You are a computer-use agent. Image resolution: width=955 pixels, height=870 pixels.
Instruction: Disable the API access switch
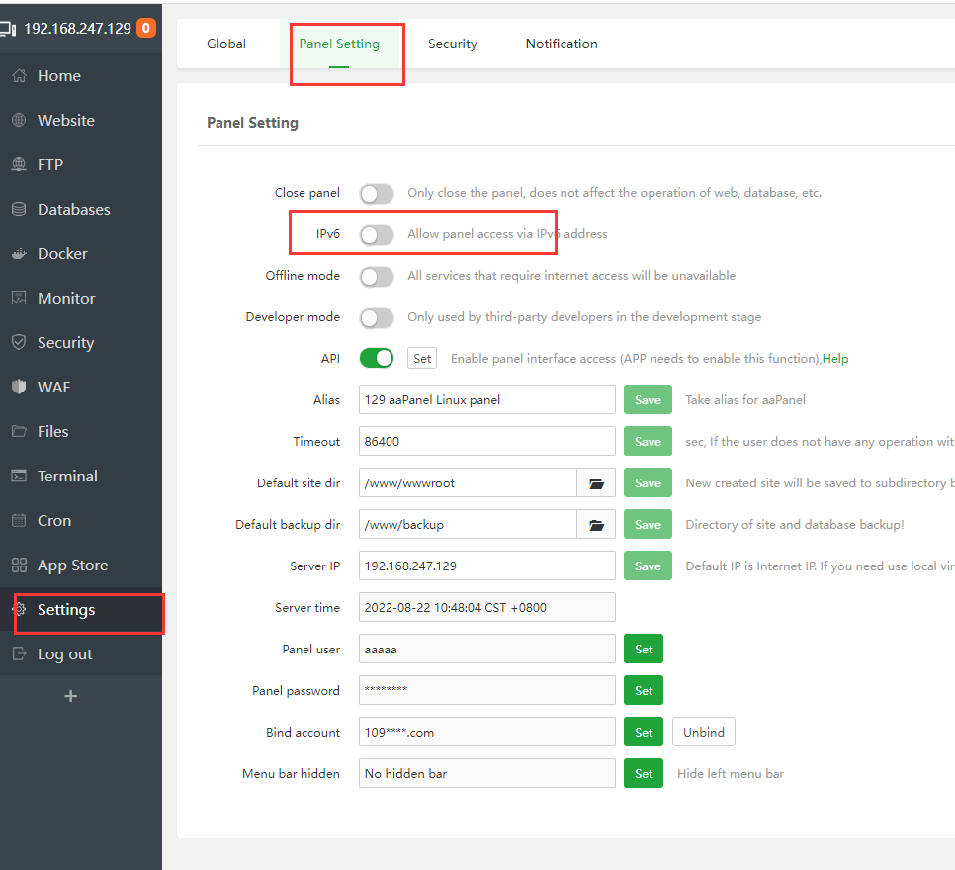click(x=377, y=358)
